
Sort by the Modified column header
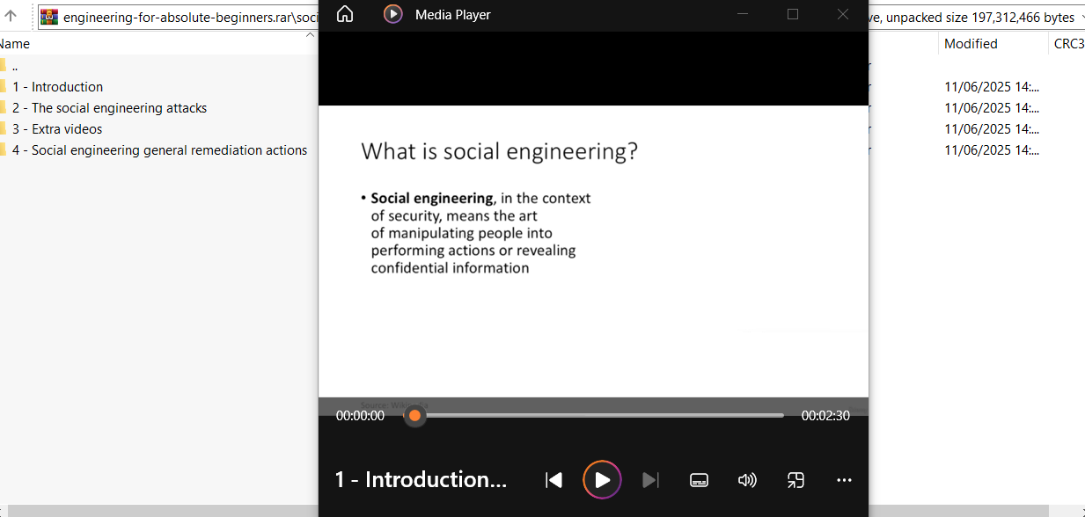pos(971,44)
